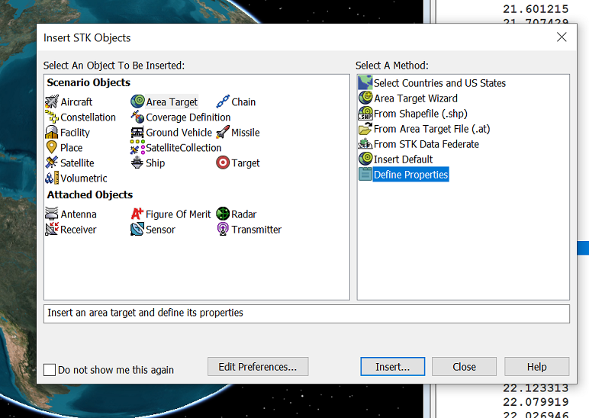Click the 'Constellation' label
This screenshot has width=589, height=418.
click(x=88, y=117)
